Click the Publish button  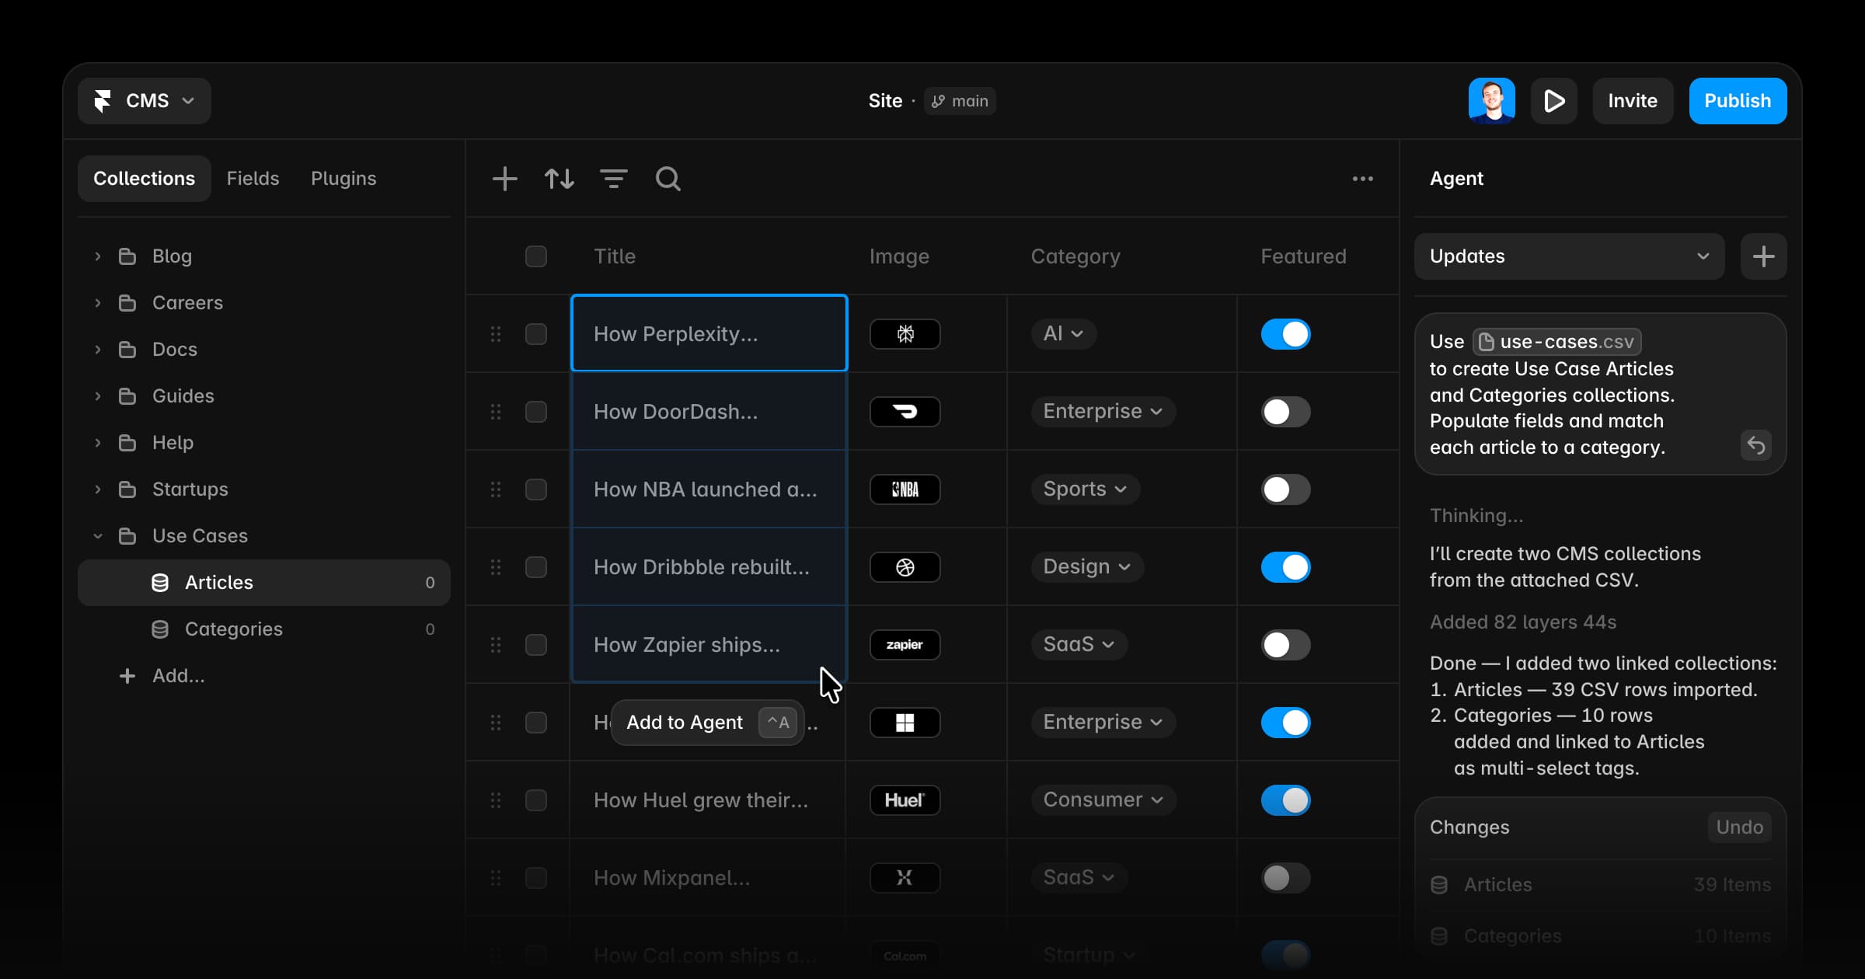[1738, 101]
